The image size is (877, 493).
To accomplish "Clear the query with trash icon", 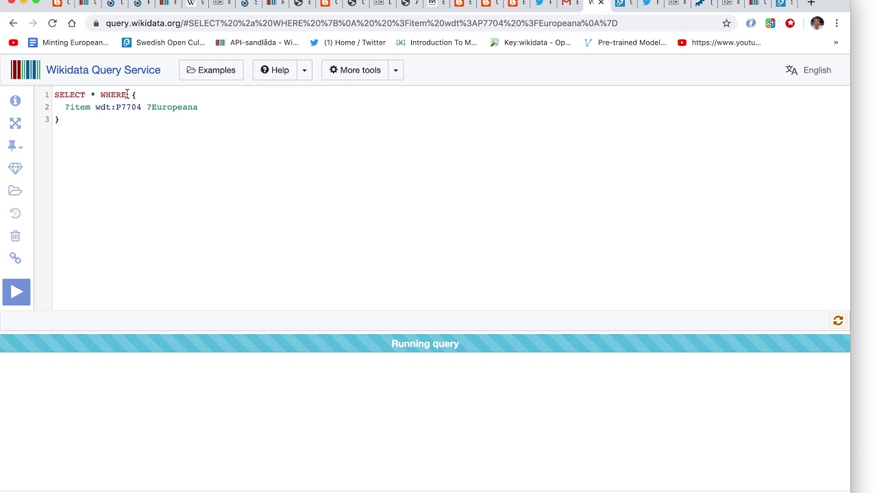I will 15,236.
